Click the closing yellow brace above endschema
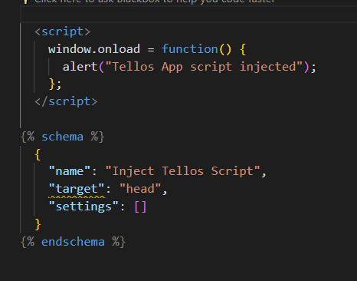357x281 pixels. [38, 224]
